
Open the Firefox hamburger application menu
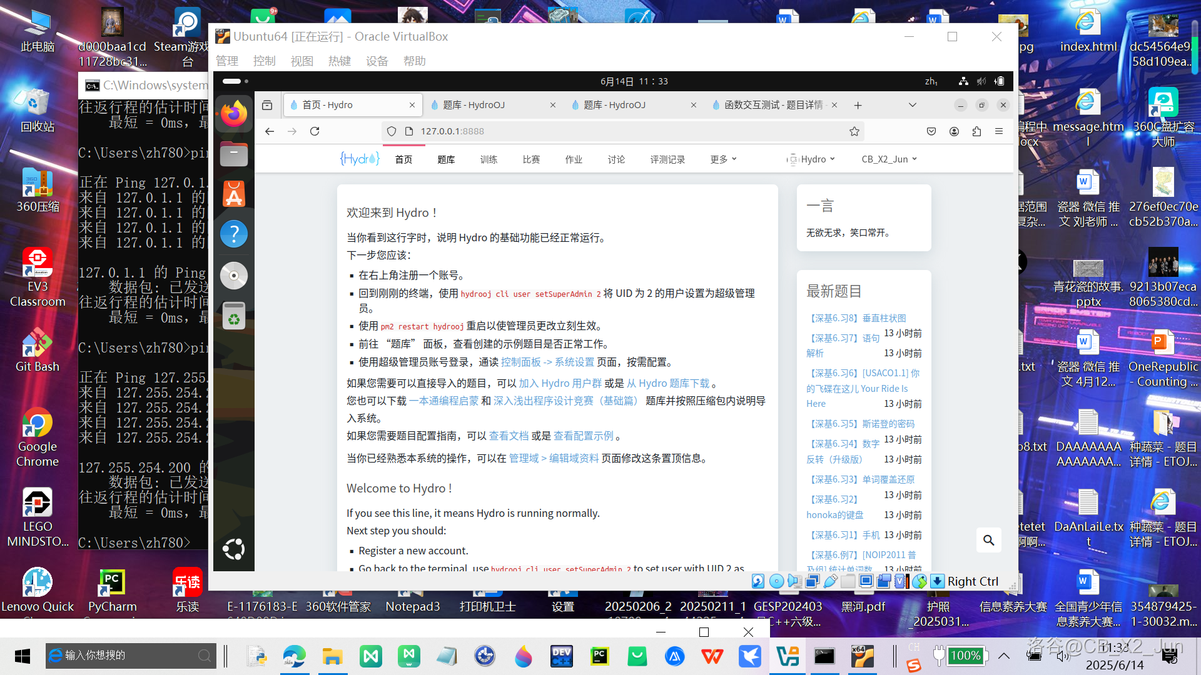coord(999,131)
